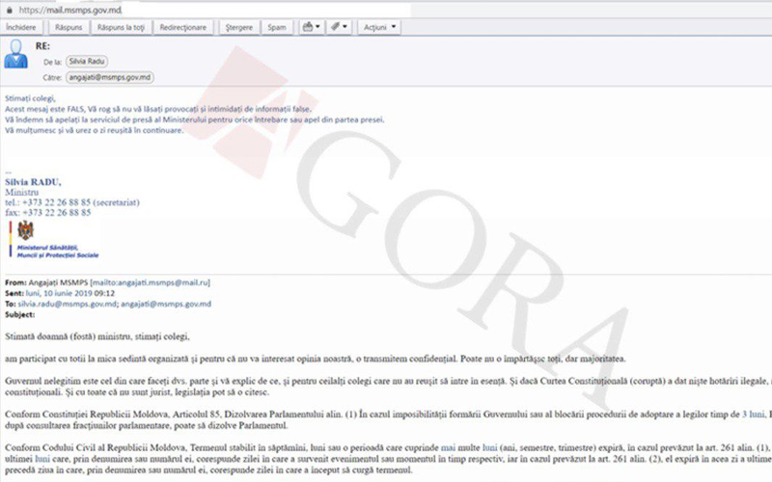Viewport: 772px width, 482px height.
Task: Click the secretariat phone number in the signature
Action: click(57, 203)
